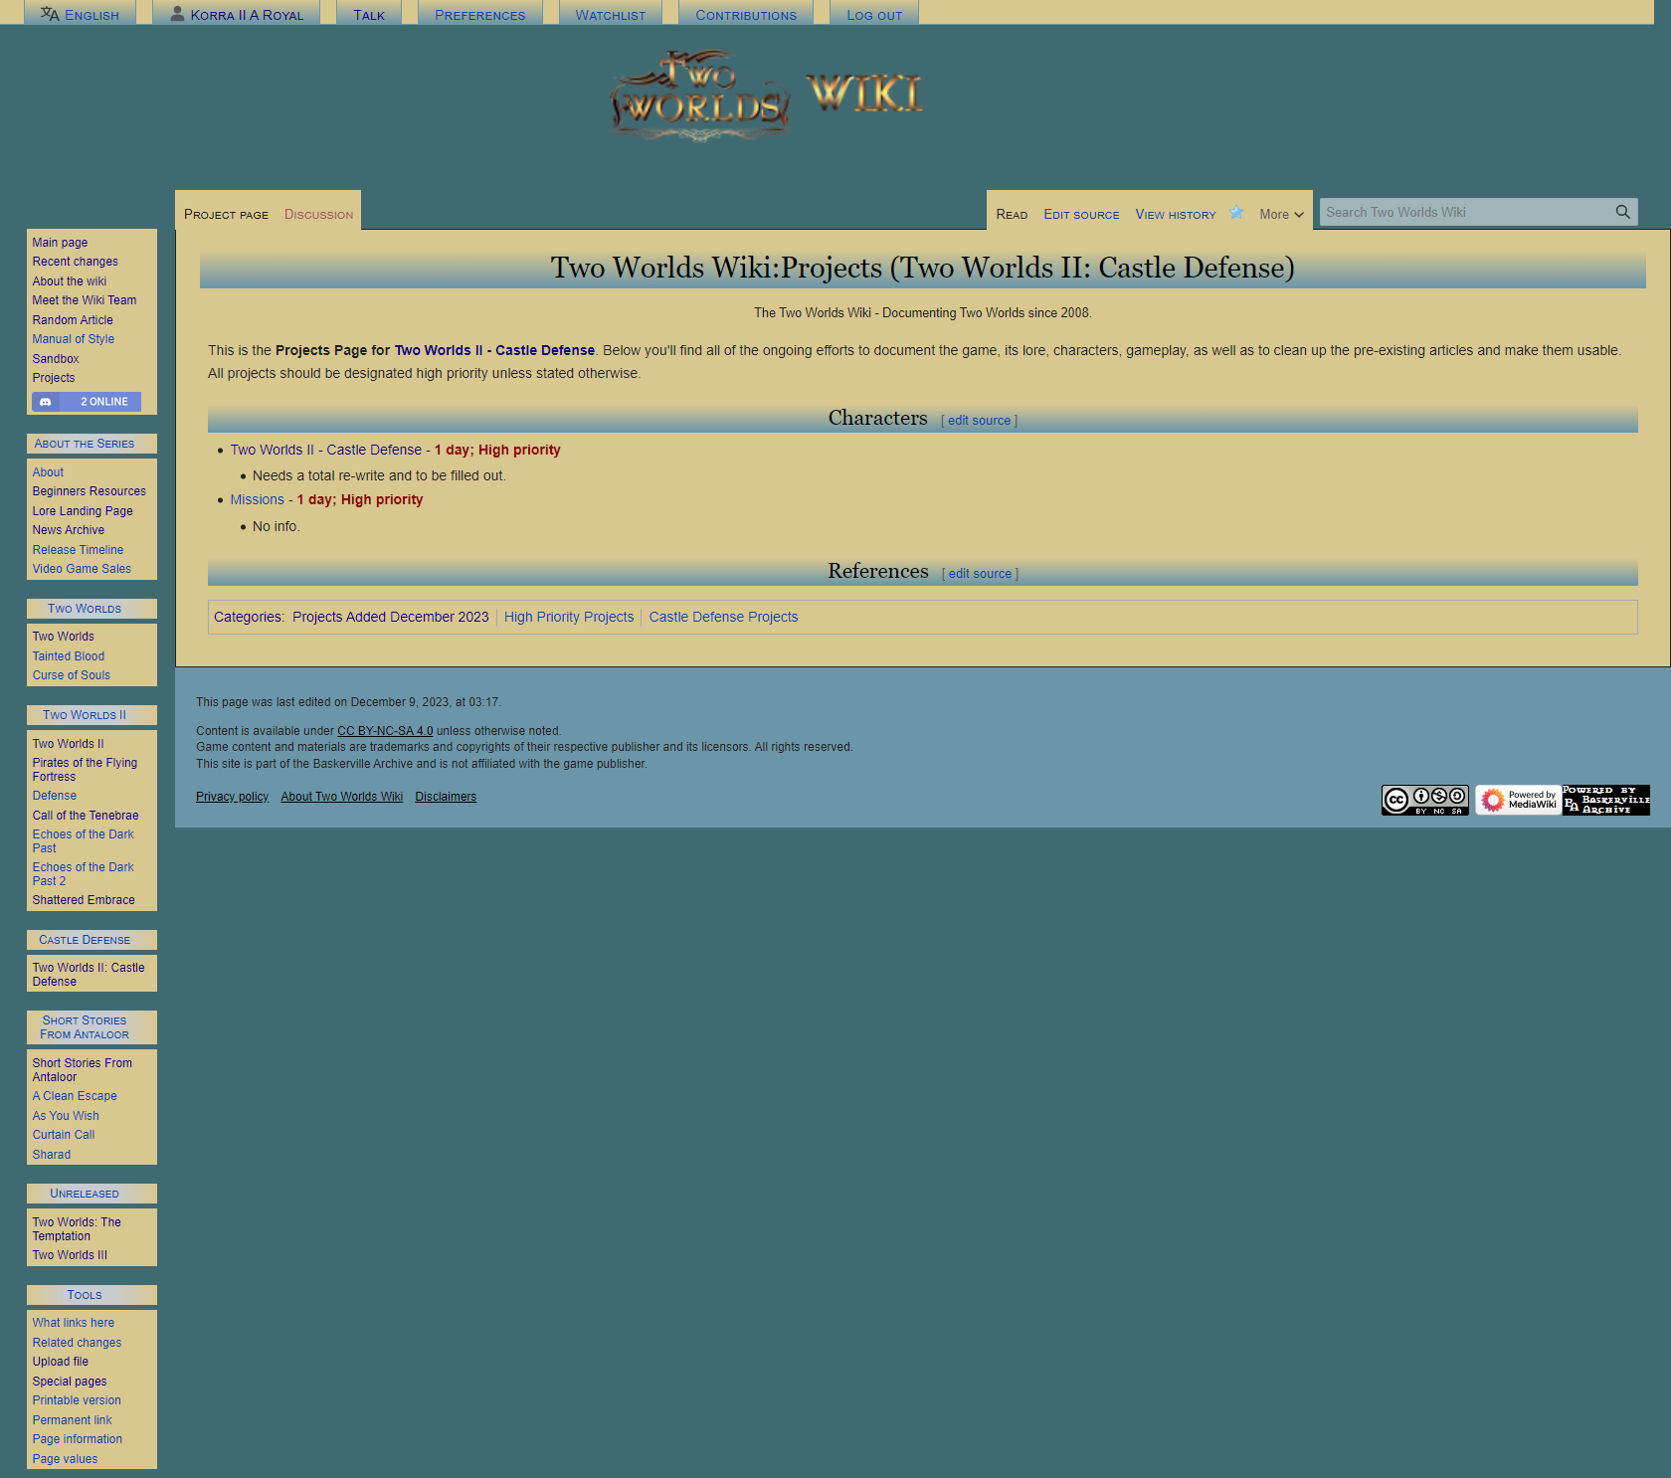Click the Two Worlds Wiki logo
The height and width of the screenshot is (1478, 1671).
pos(766,95)
